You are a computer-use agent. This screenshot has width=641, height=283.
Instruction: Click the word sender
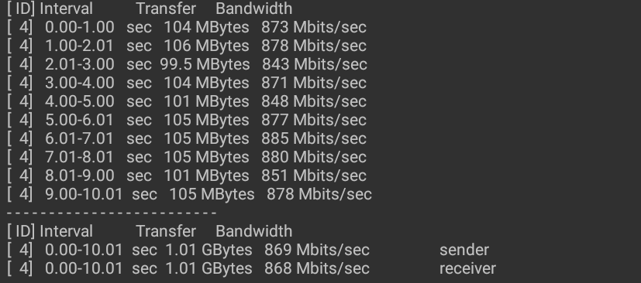(464, 250)
